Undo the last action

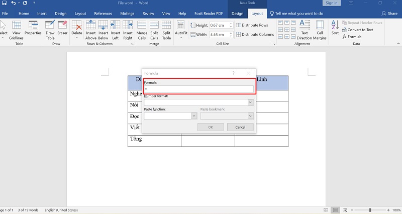(x=14, y=3)
